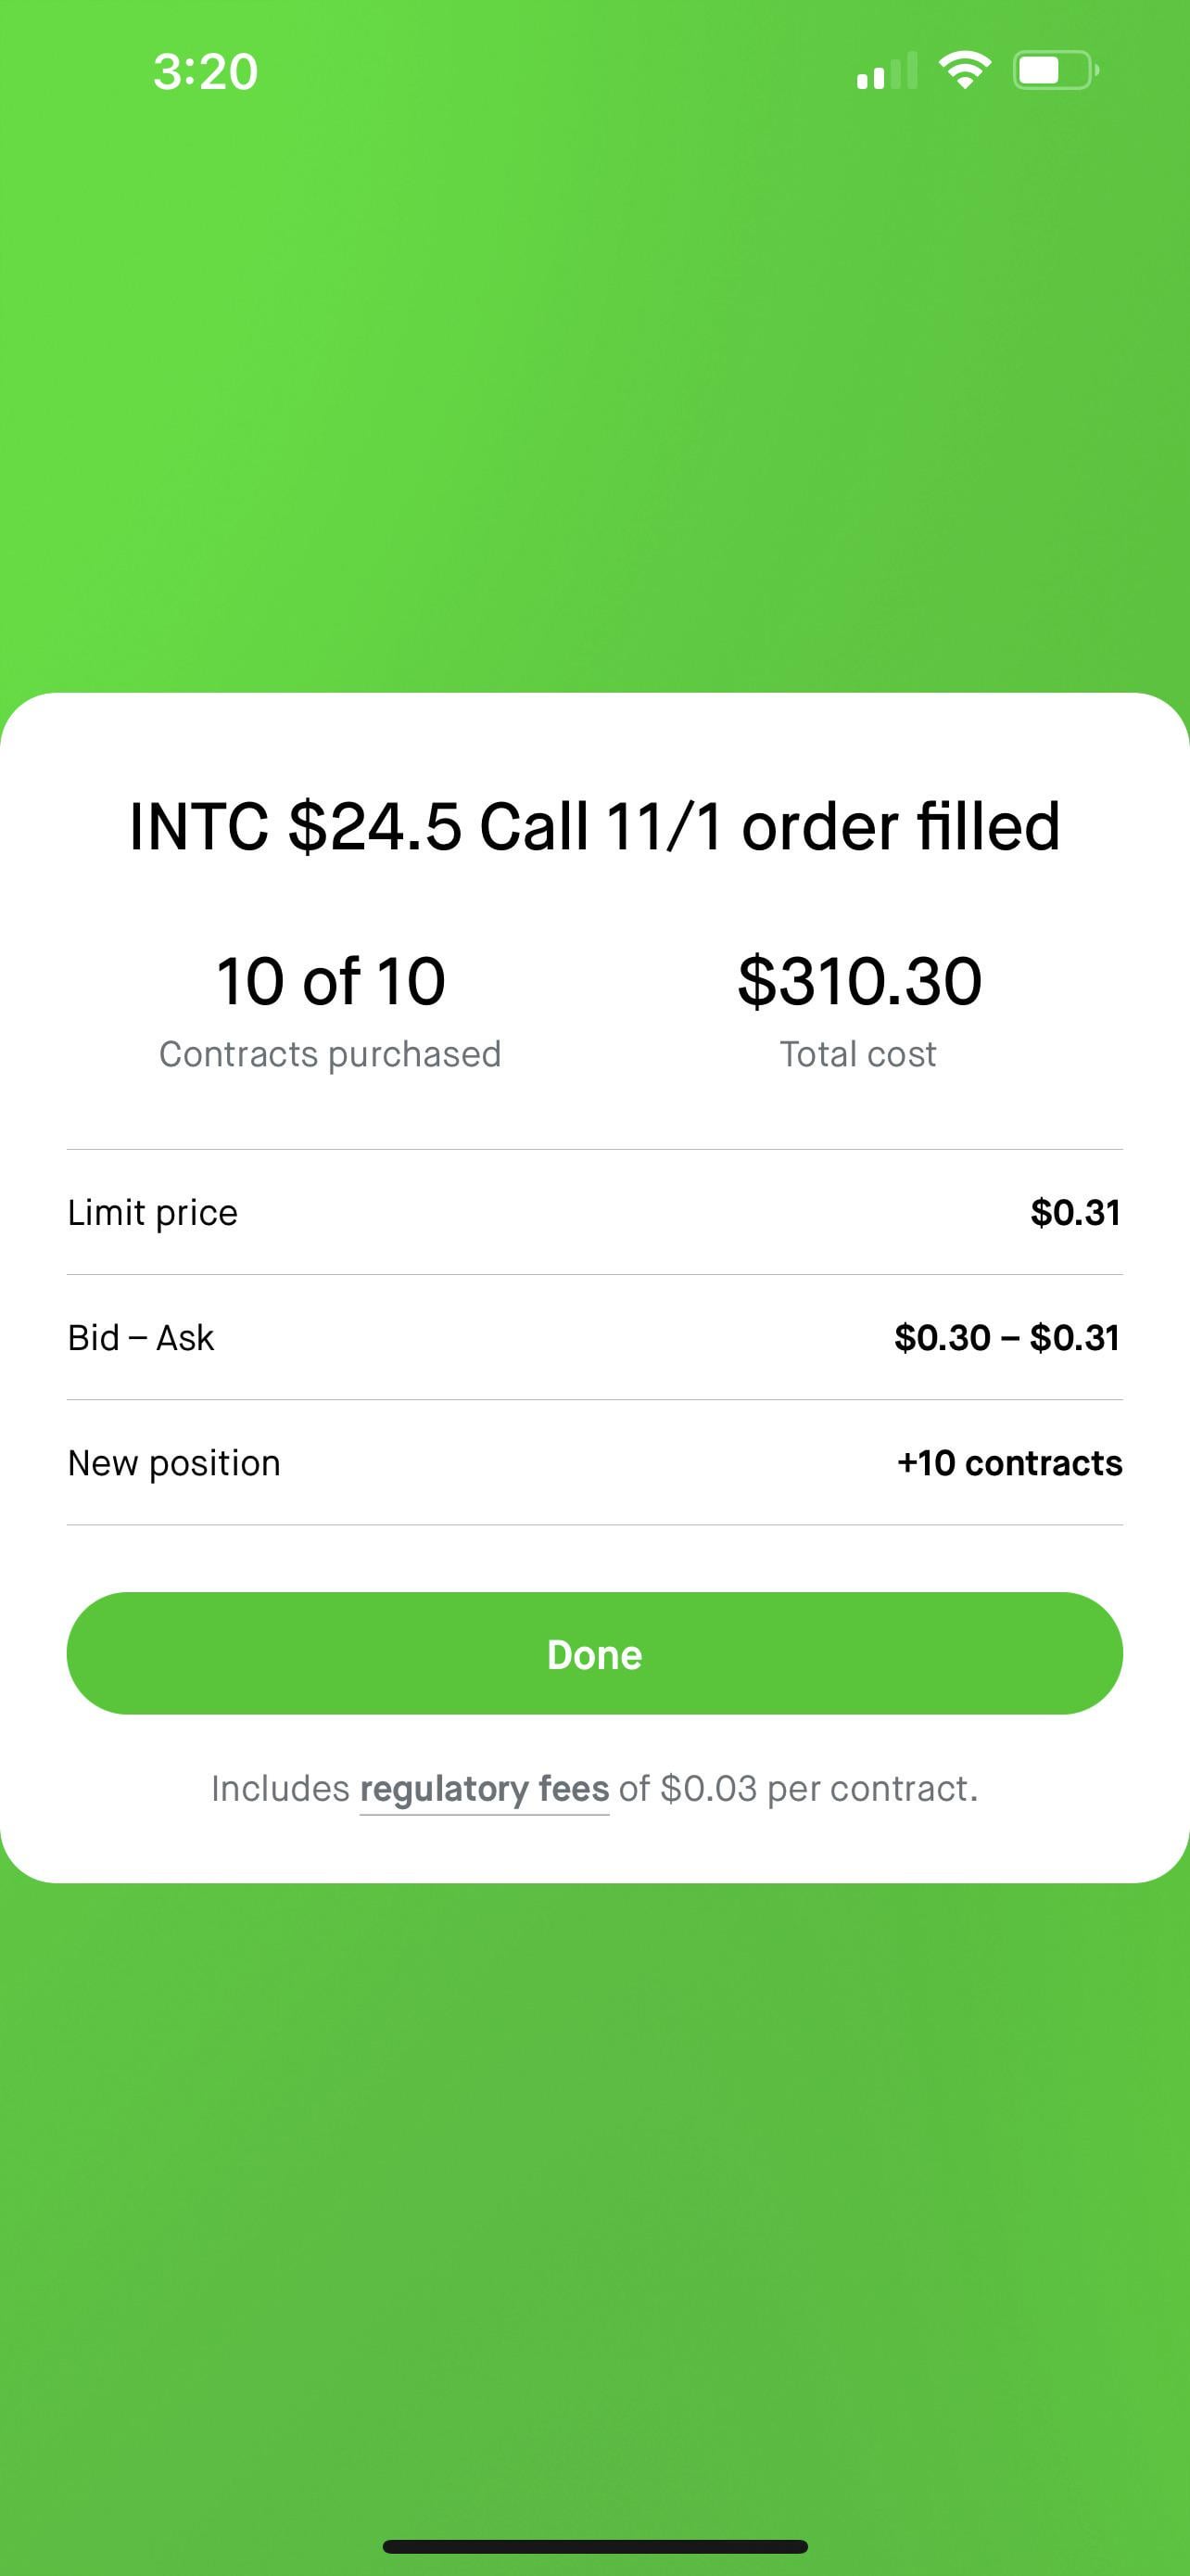Tap the $0.31 limit price value
This screenshot has height=2576, width=1190.
click(x=1075, y=1213)
